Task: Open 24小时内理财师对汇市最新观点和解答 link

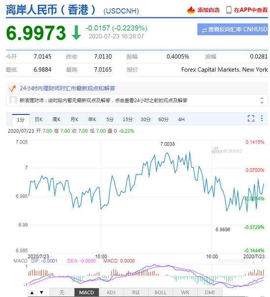Action: pyautogui.click(x=67, y=88)
